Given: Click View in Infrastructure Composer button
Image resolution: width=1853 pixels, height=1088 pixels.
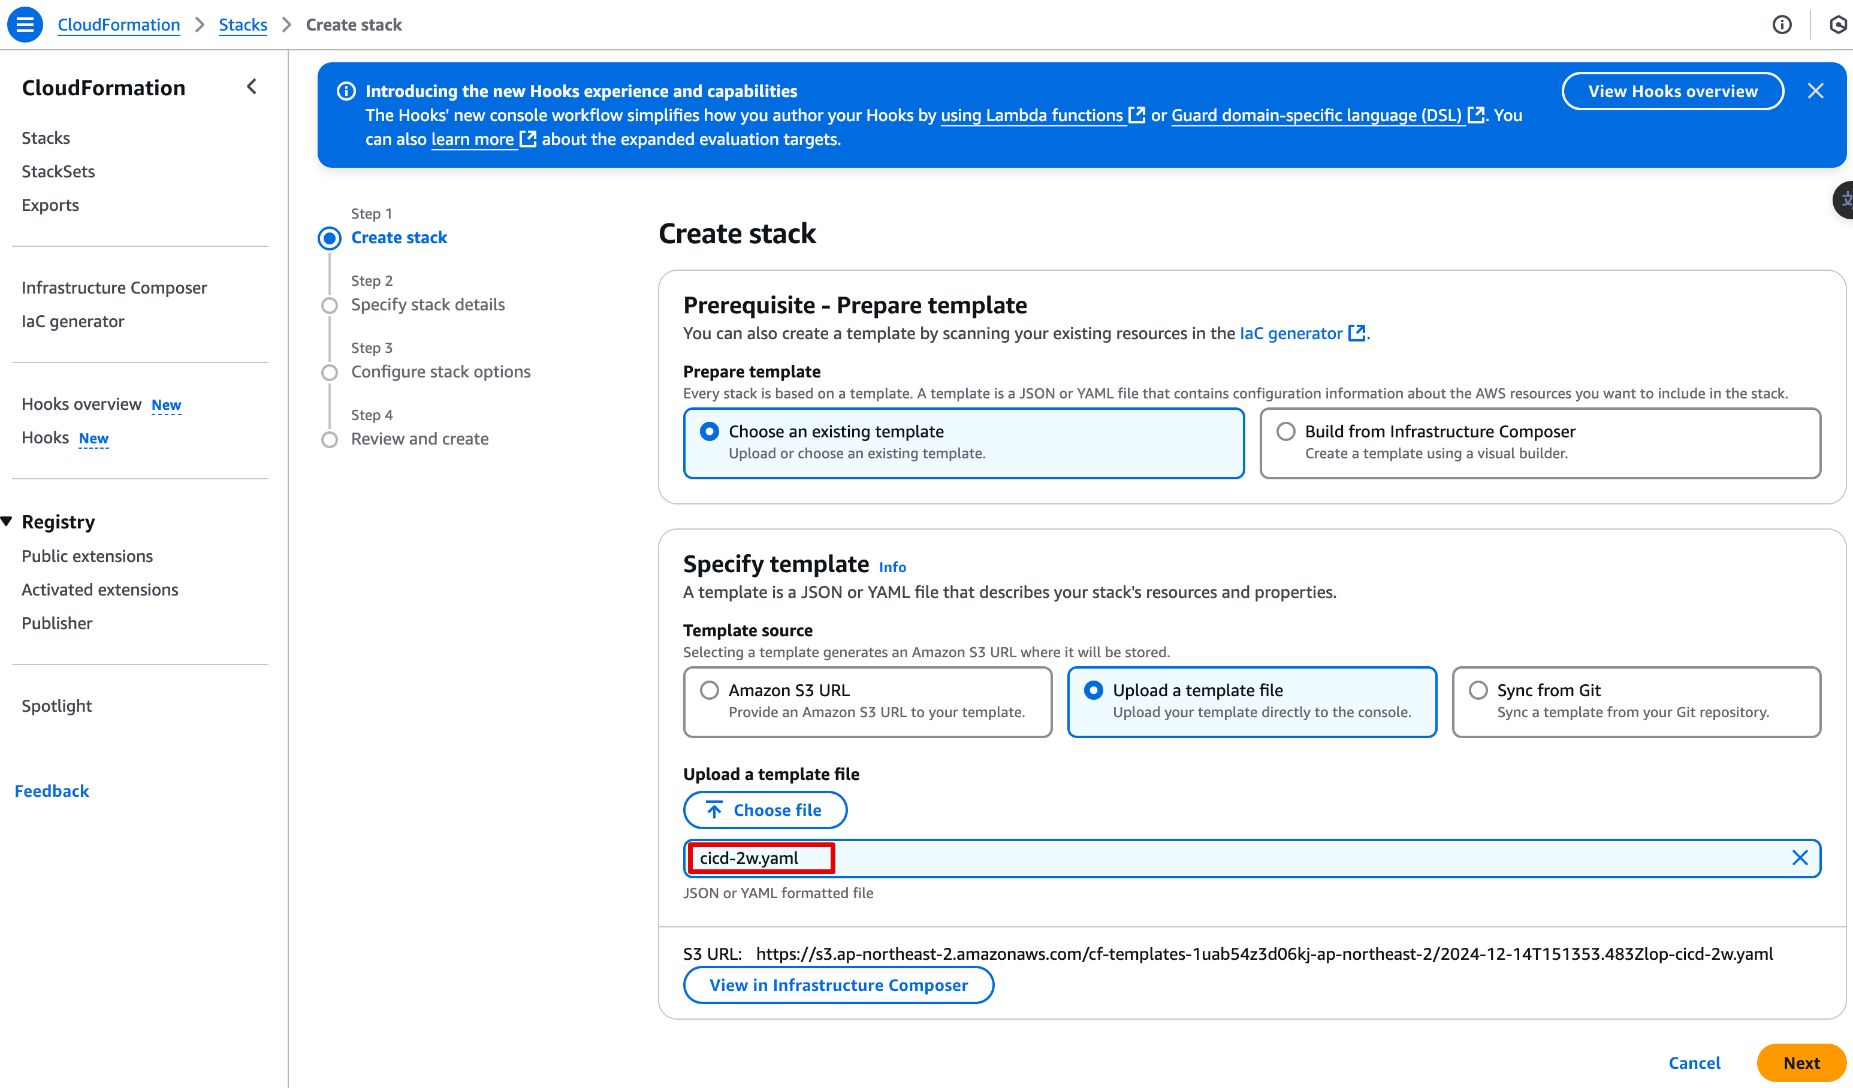Looking at the screenshot, I should [x=838, y=985].
